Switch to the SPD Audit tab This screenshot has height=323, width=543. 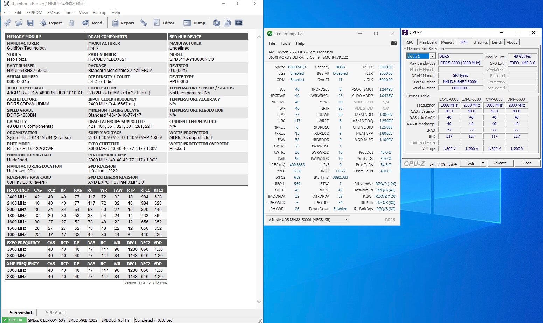coord(55,313)
